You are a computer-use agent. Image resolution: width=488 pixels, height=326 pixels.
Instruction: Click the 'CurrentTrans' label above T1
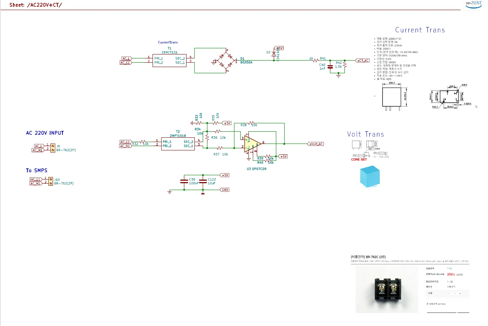pos(168,43)
